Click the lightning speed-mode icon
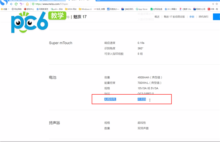This screenshot has width=220, height=142. click(213, 4)
